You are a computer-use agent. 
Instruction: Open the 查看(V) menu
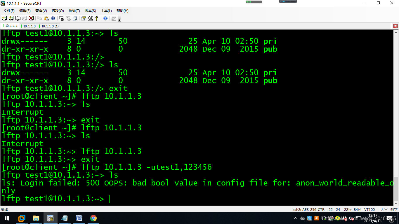pos(41,11)
